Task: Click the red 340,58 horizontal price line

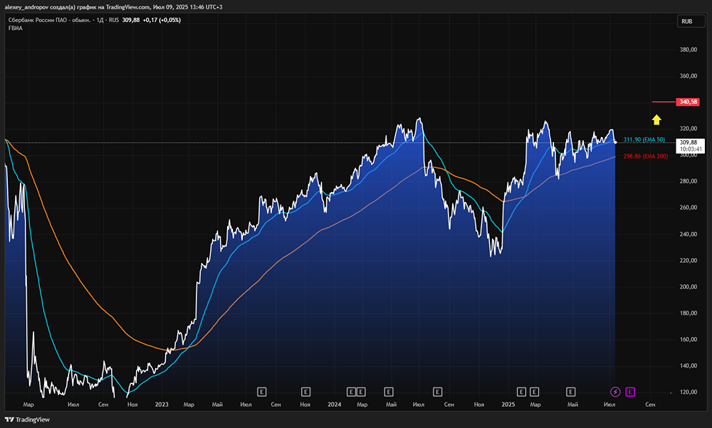Action: coord(664,102)
